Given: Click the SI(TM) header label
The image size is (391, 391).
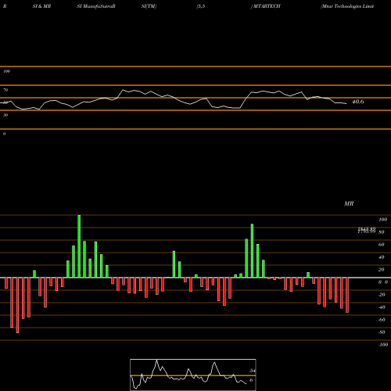Looking at the screenshot, I should pyautogui.click(x=149, y=6).
